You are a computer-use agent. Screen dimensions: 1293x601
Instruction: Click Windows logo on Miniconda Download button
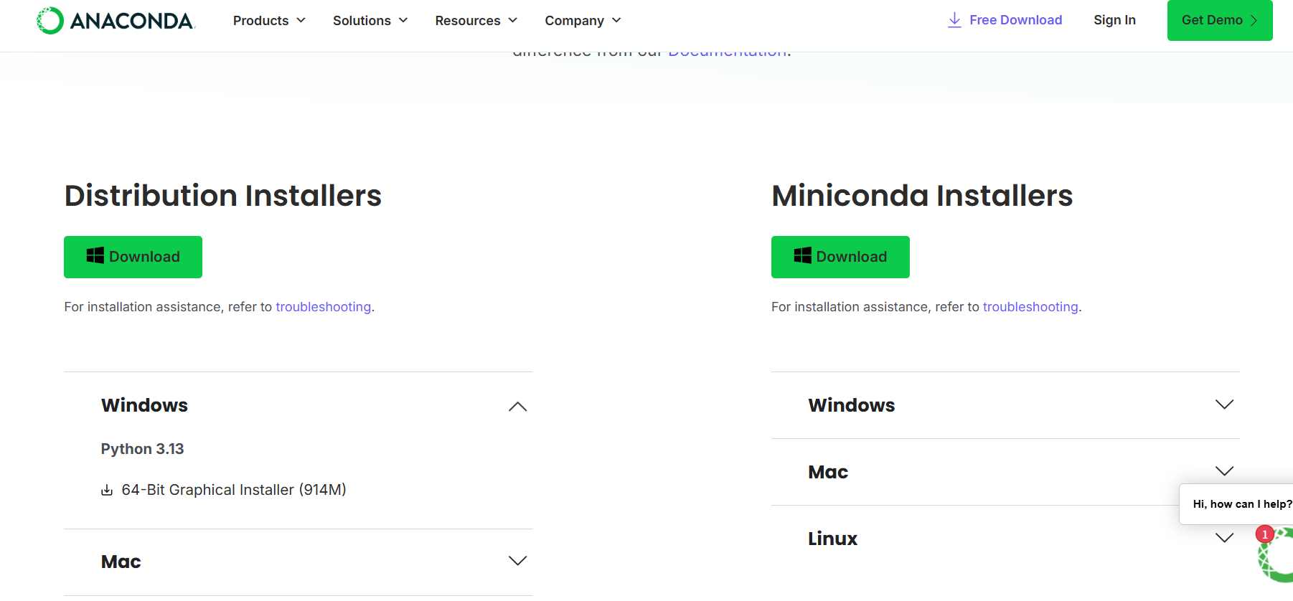pyautogui.click(x=802, y=256)
